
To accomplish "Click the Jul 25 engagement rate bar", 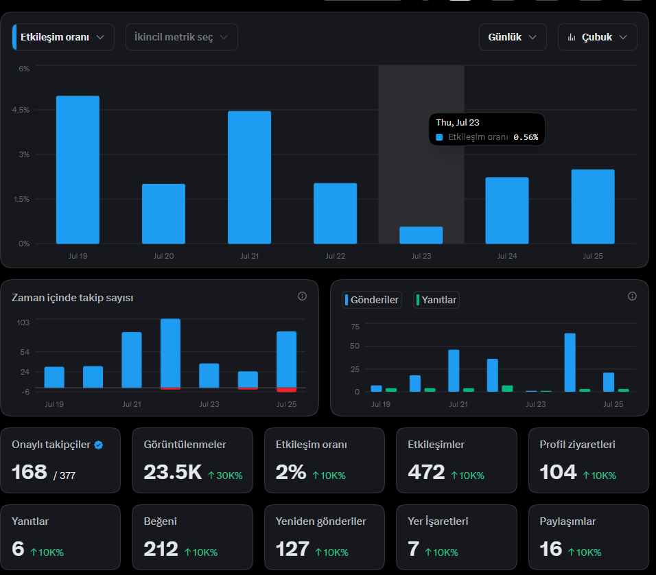I will tap(593, 207).
